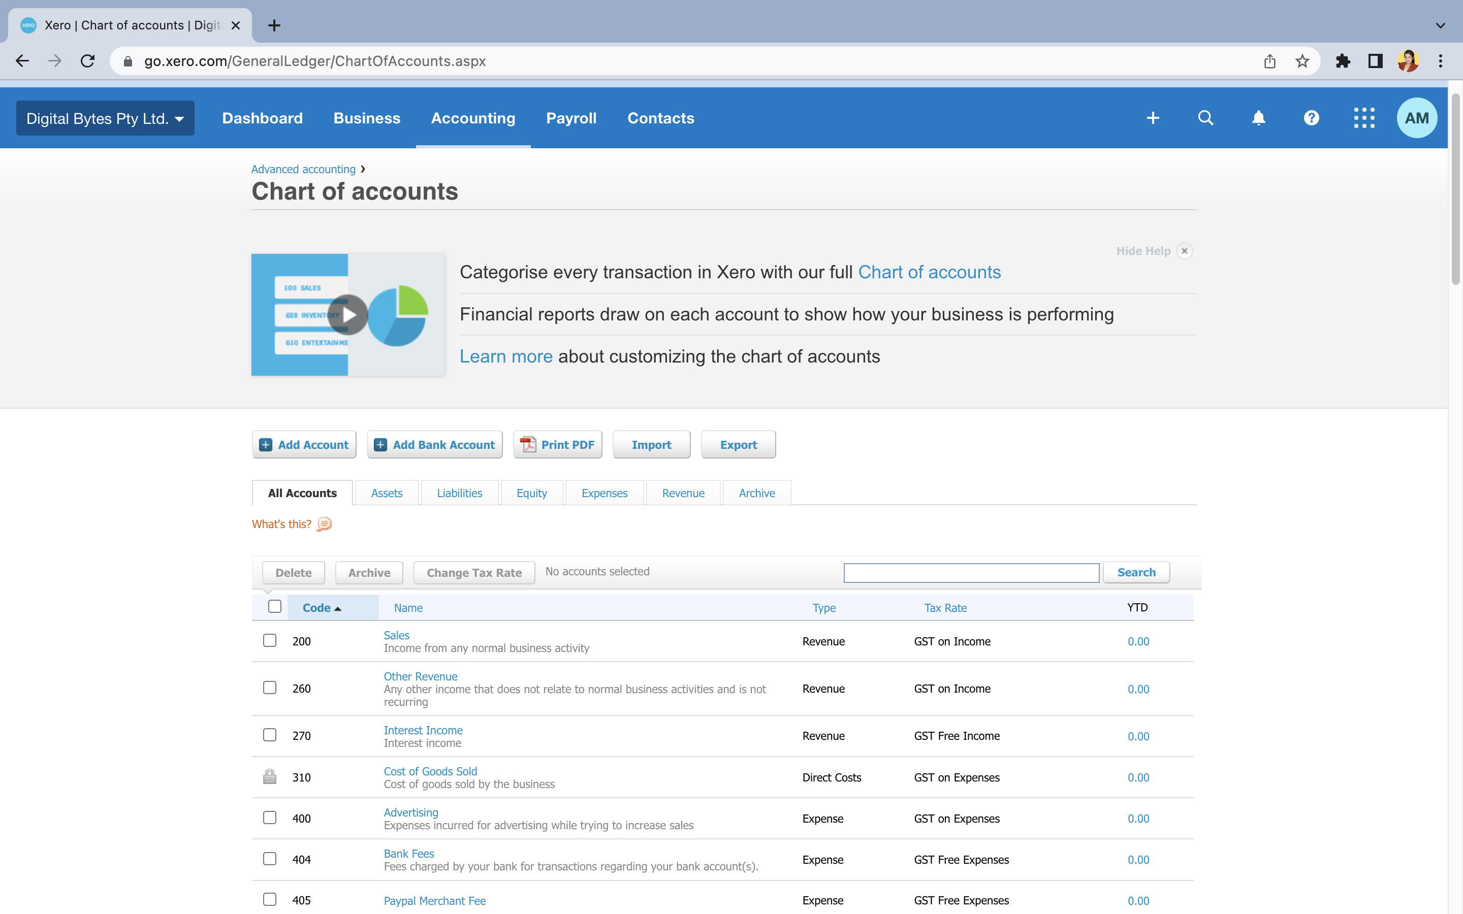Open the notifications bell icon
Screen dimensions: 1463x914
pos(1259,118)
